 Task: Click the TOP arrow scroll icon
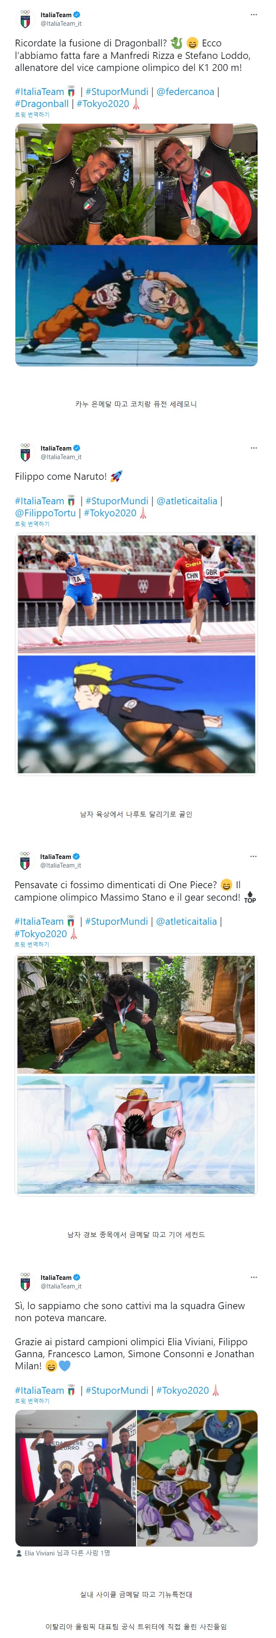click(250, 896)
